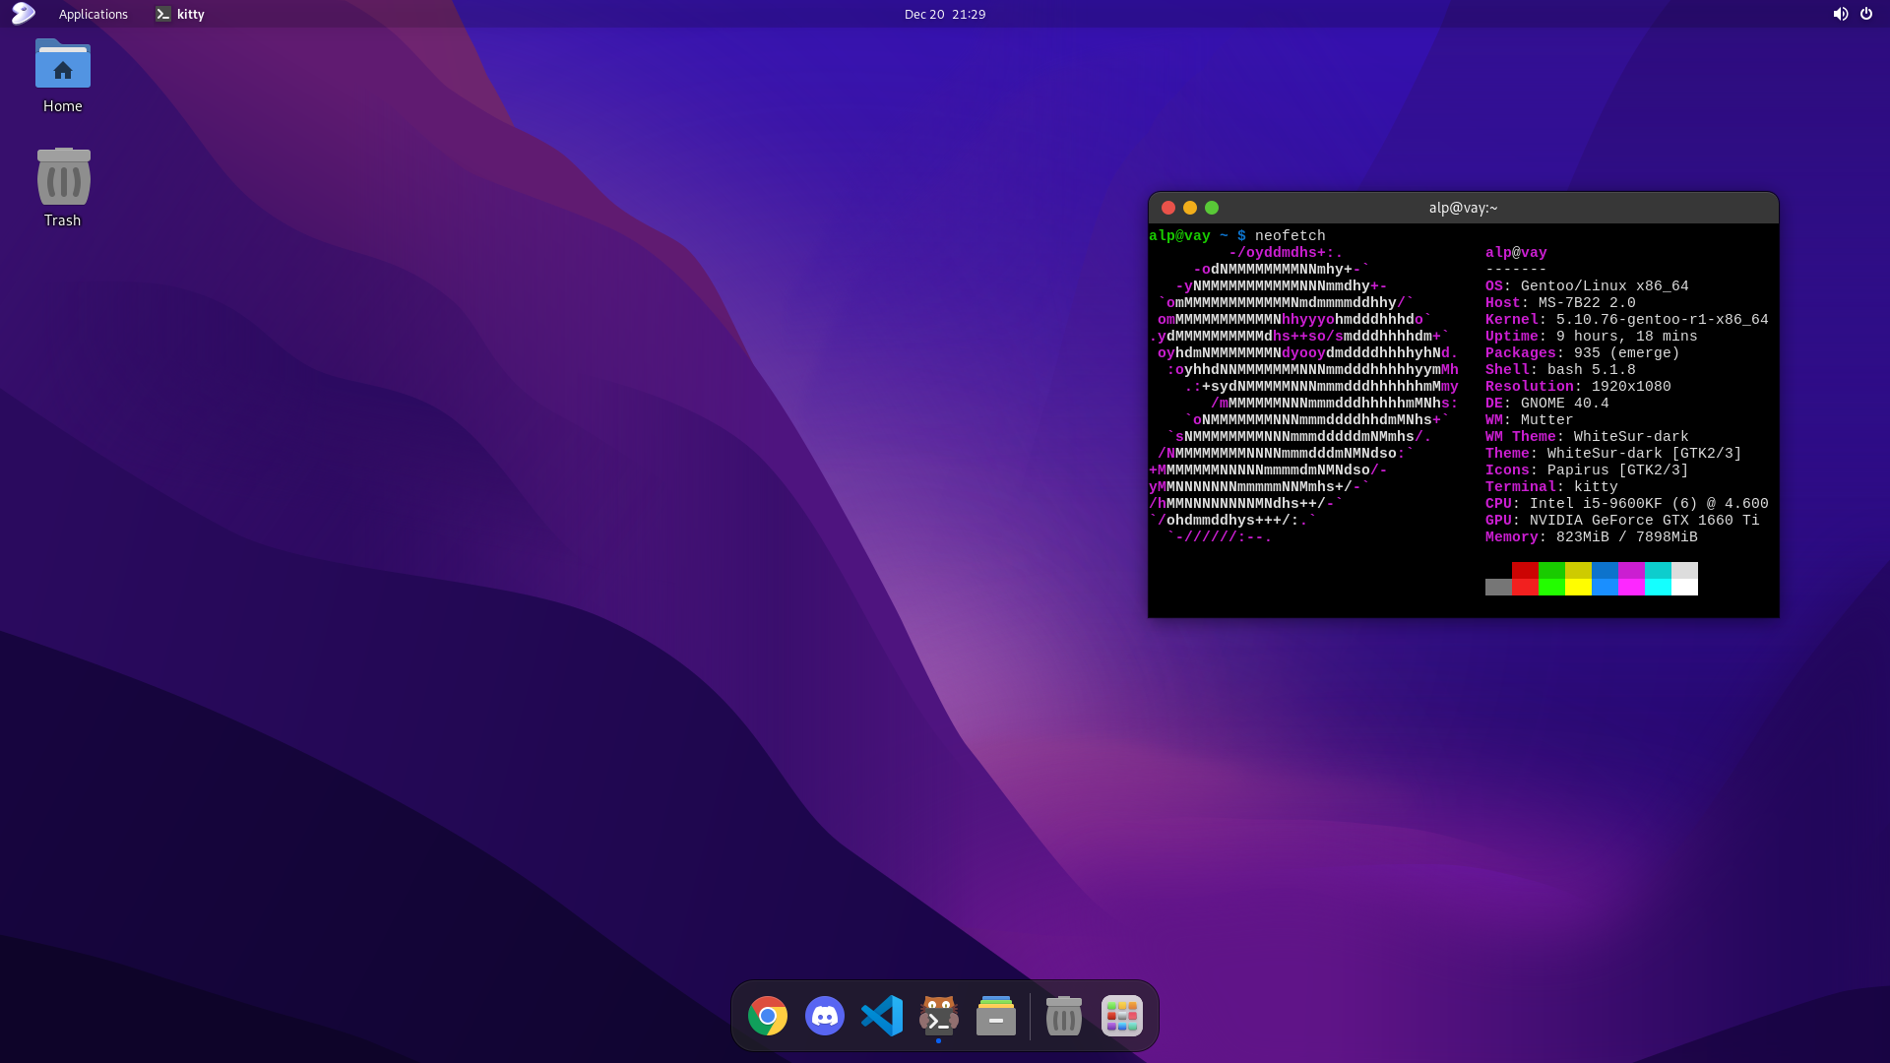Open Google Chrome from the dock
The height and width of the screenshot is (1063, 1890).
[x=768, y=1016]
